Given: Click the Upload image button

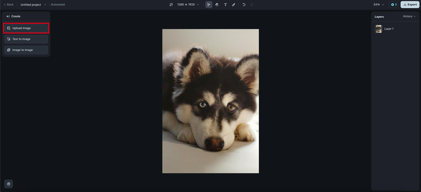Looking at the screenshot, I should tap(26, 28).
